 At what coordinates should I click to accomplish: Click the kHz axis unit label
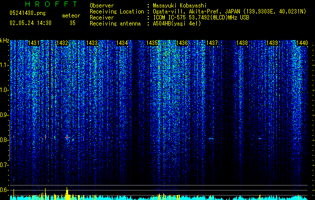point(5,40)
